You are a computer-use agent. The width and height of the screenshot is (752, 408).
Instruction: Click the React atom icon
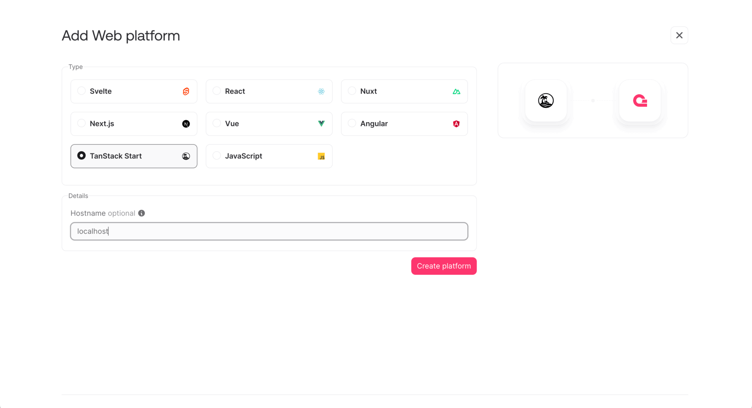321,91
